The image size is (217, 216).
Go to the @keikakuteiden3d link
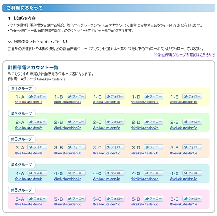pos(145,153)
